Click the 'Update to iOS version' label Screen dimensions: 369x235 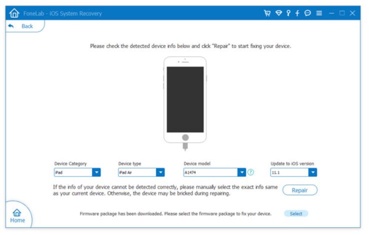pos(292,163)
